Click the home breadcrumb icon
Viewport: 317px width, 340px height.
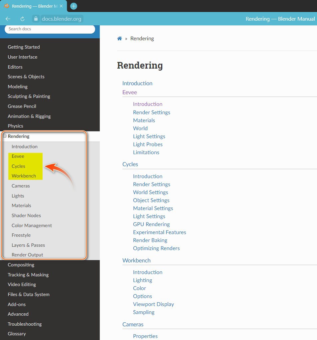click(x=119, y=39)
